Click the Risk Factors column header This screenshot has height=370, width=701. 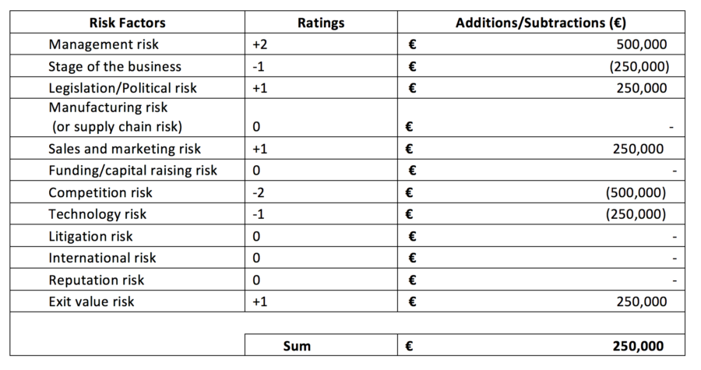pos(128,23)
